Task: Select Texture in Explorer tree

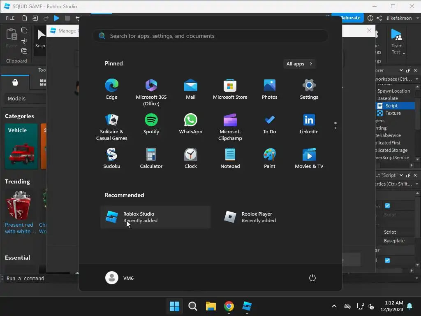Action: pyautogui.click(x=393, y=113)
